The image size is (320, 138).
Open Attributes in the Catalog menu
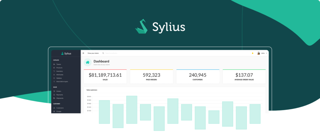point(60,75)
